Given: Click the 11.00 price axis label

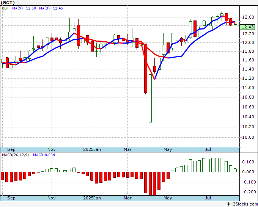Looking at the screenshot, I should point(248,88).
